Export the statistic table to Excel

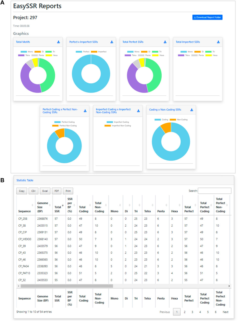pyautogui.click(x=45, y=191)
